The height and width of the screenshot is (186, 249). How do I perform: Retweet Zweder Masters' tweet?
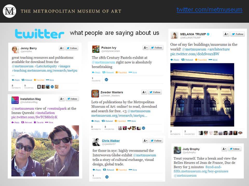(x=107, y=121)
